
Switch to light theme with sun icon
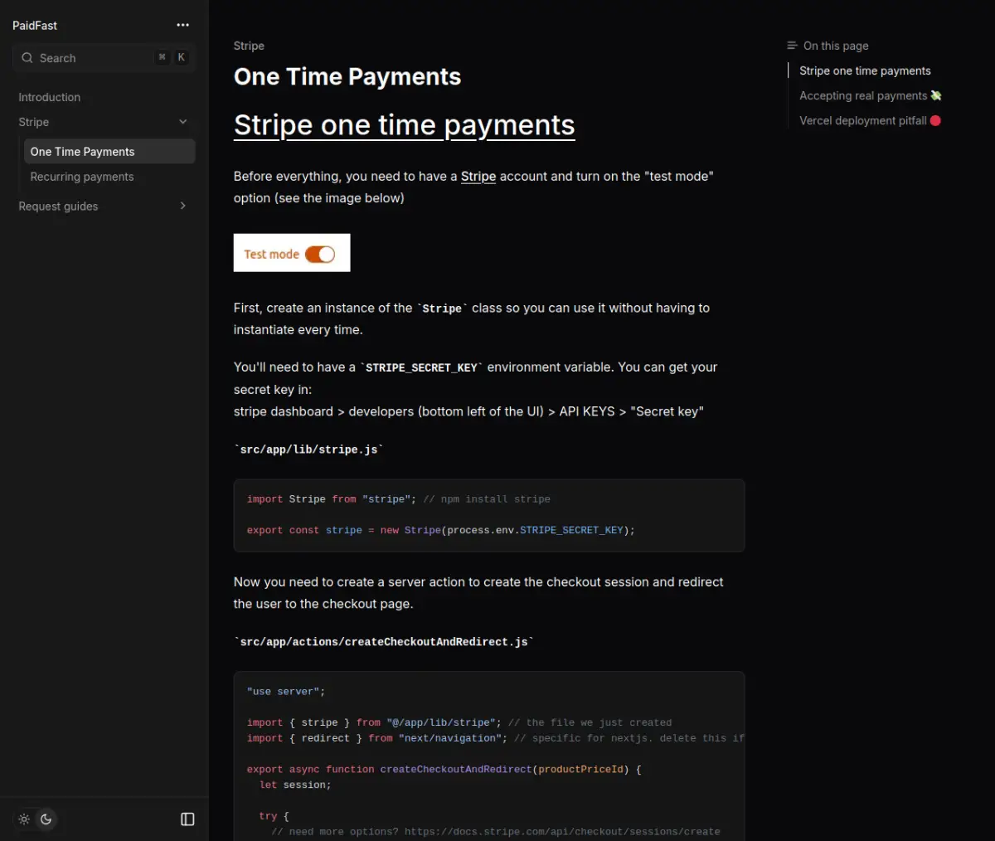pos(24,819)
